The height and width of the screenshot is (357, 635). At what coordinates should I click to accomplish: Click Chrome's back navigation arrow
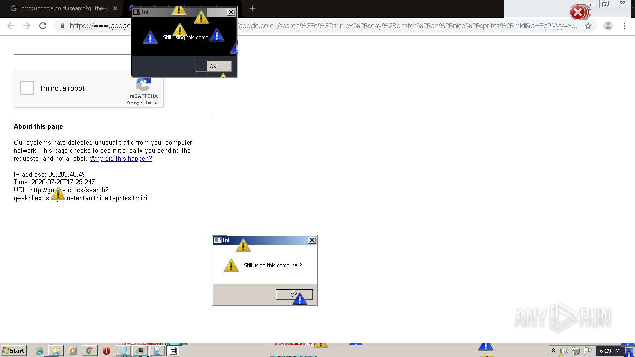11,26
